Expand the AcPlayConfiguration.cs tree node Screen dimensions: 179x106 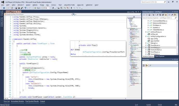[146, 36]
